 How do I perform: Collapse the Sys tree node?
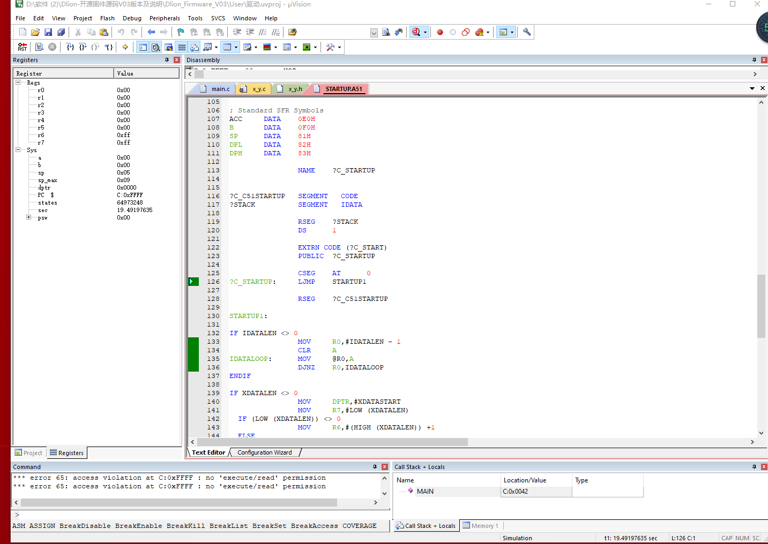(x=18, y=150)
